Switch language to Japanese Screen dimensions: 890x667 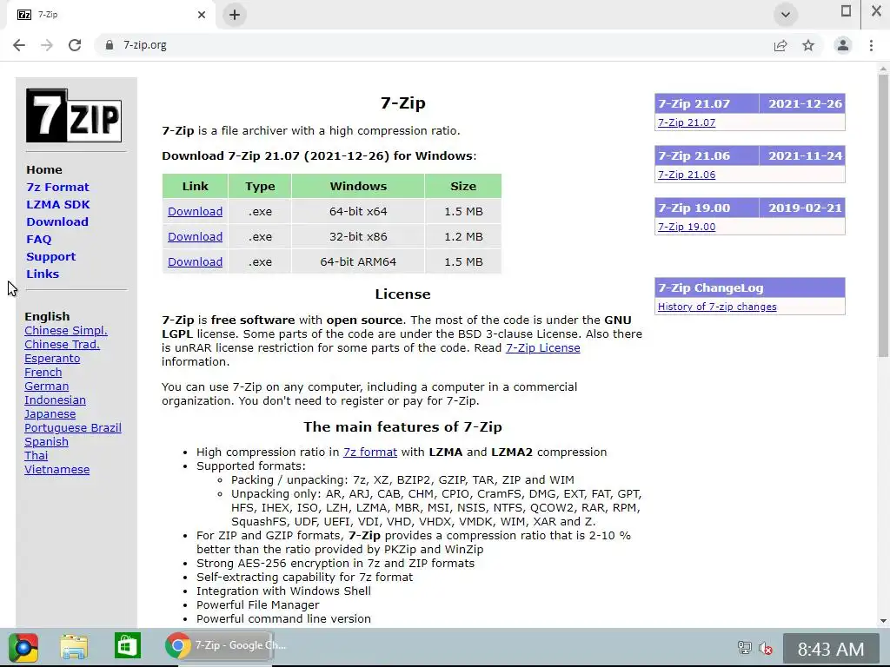pyautogui.click(x=50, y=414)
